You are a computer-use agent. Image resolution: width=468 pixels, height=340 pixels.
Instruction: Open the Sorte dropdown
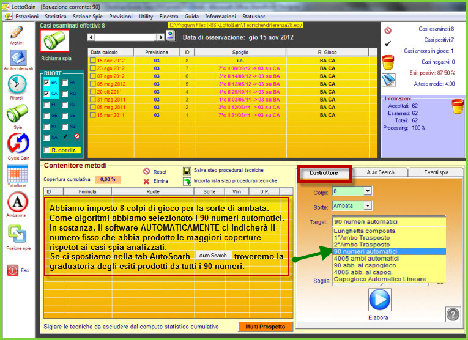click(x=368, y=205)
